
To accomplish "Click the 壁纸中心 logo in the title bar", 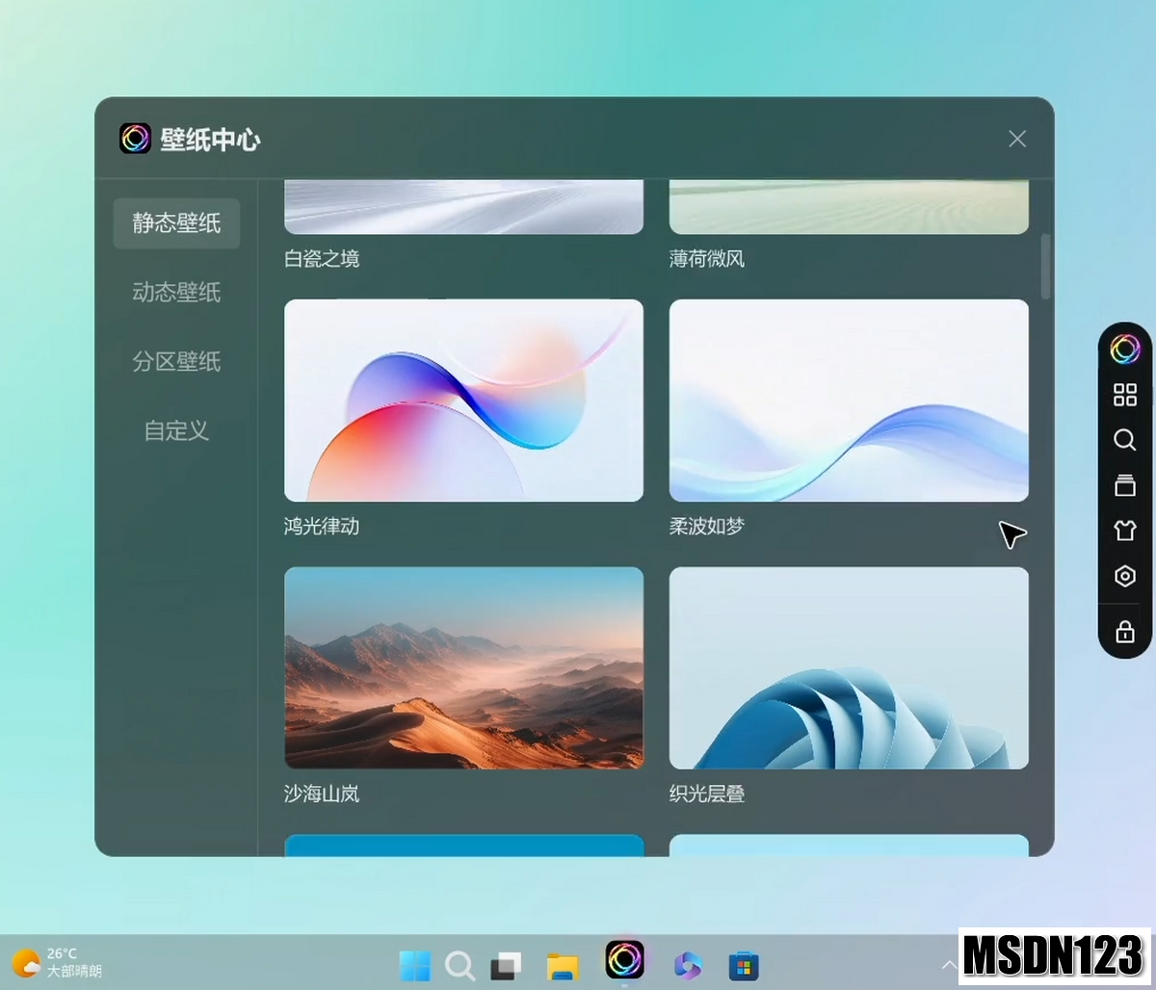I will pyautogui.click(x=135, y=139).
